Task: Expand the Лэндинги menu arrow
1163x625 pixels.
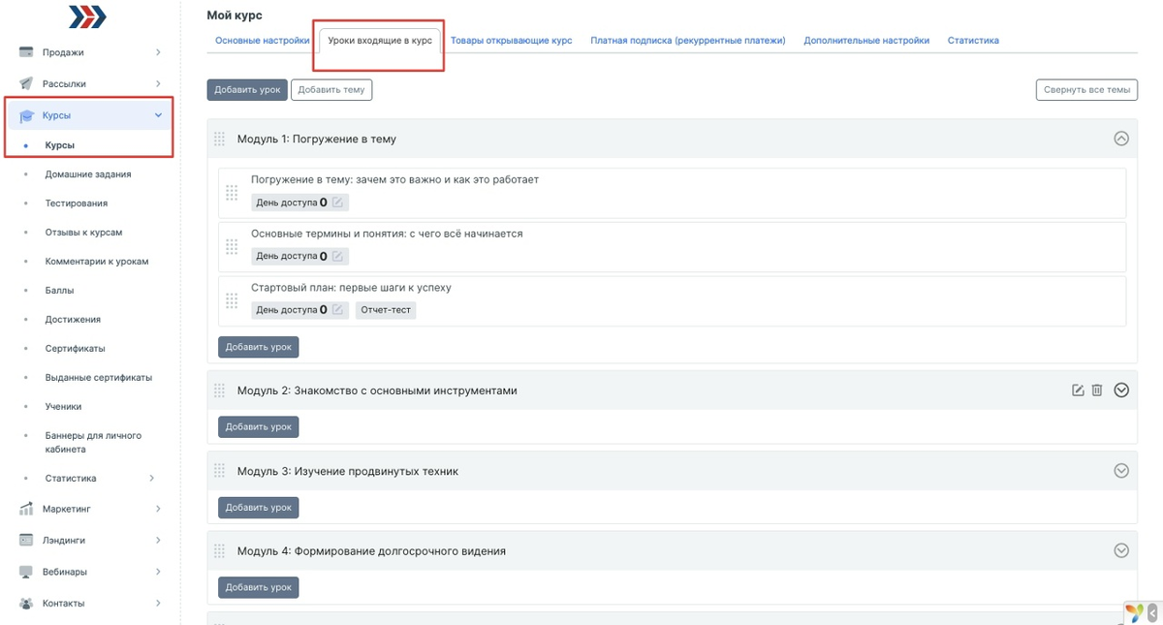Action: [x=158, y=540]
